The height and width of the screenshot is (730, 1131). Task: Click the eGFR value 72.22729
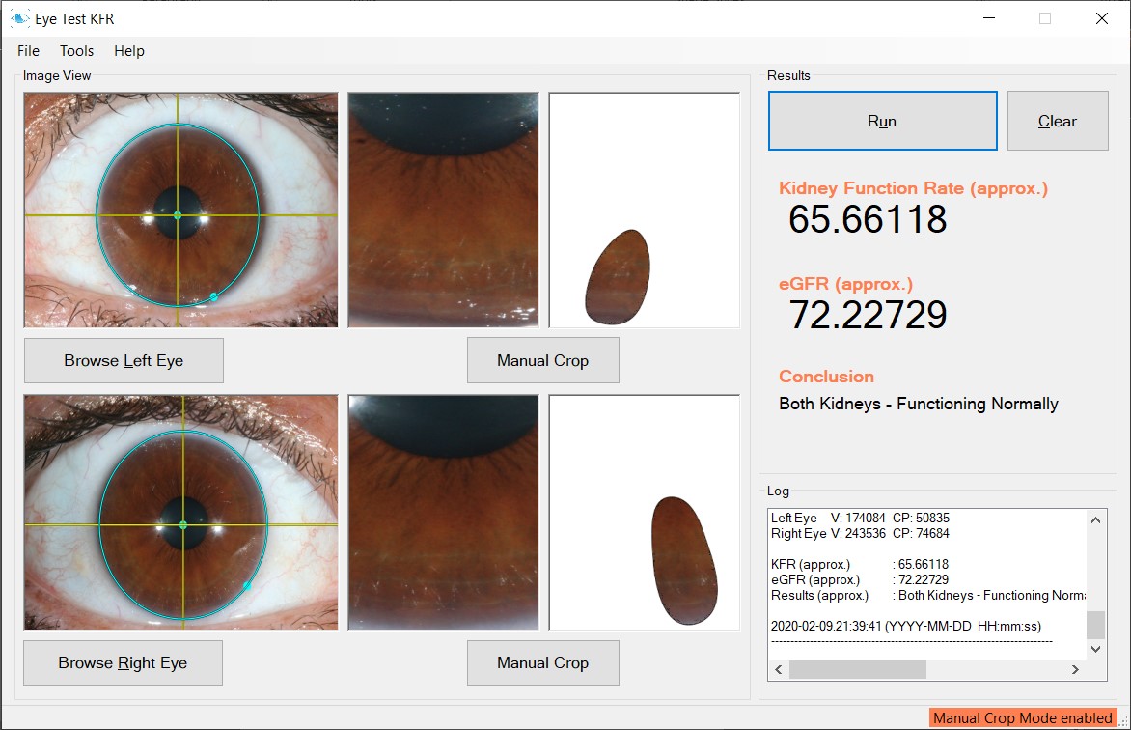pyautogui.click(x=868, y=315)
